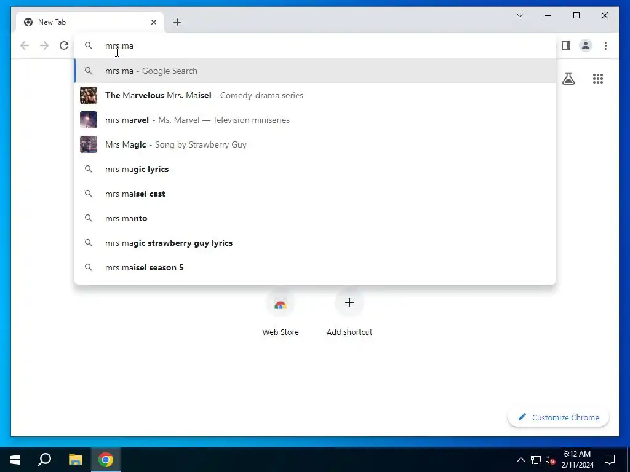Image resolution: width=630 pixels, height=472 pixels.
Task: Open the notification center icon
Action: coord(610,460)
